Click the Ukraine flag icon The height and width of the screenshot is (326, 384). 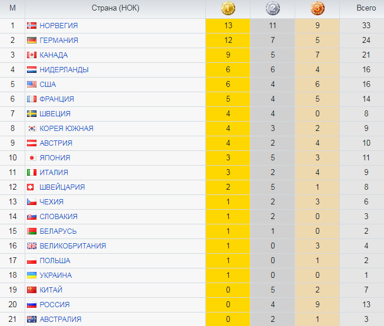point(32,275)
